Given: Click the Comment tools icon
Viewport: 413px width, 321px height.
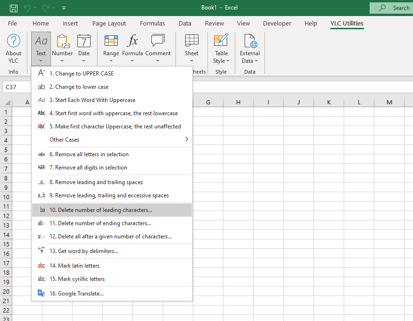Looking at the screenshot, I should coord(158,41).
